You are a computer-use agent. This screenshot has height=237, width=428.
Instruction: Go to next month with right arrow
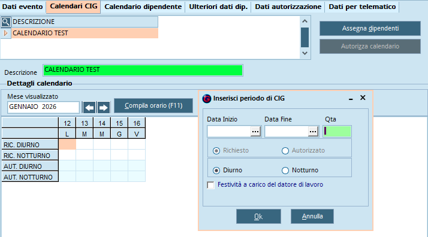(104, 108)
